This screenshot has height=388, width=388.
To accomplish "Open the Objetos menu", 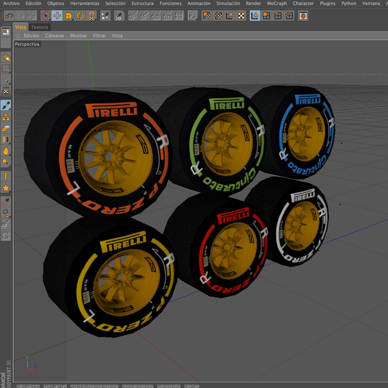I will 56,3.
